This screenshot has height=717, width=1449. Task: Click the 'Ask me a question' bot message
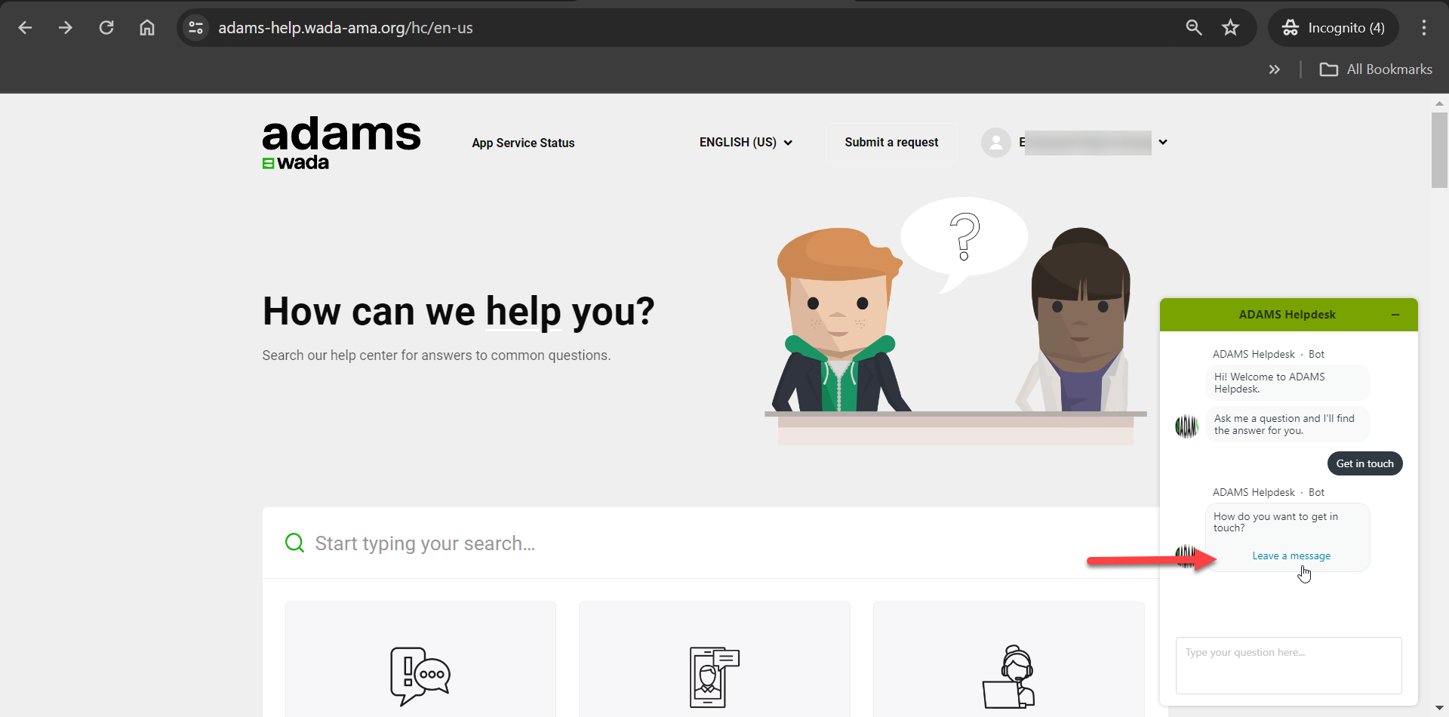pyautogui.click(x=1287, y=424)
